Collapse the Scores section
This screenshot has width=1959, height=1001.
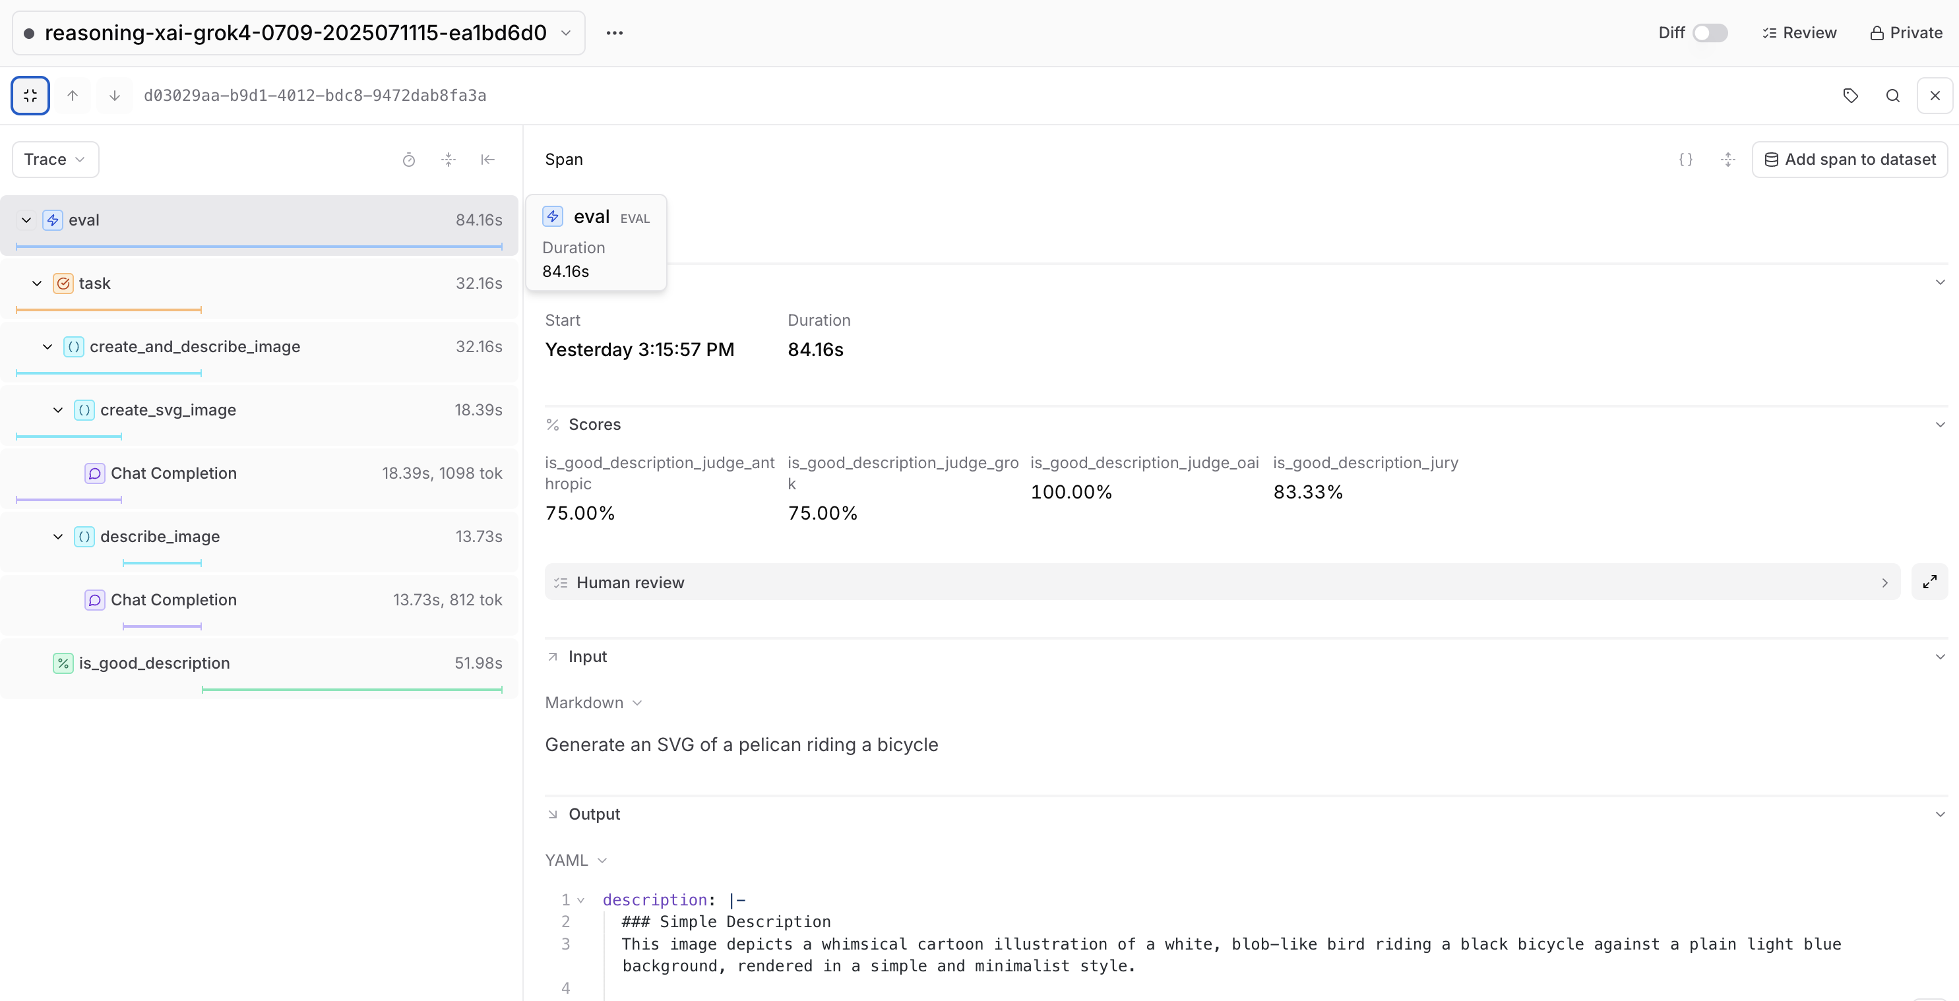click(x=1940, y=425)
